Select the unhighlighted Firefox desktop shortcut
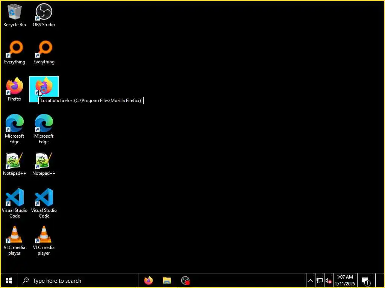Image resolution: width=385 pixels, height=288 pixels. pos(15,89)
